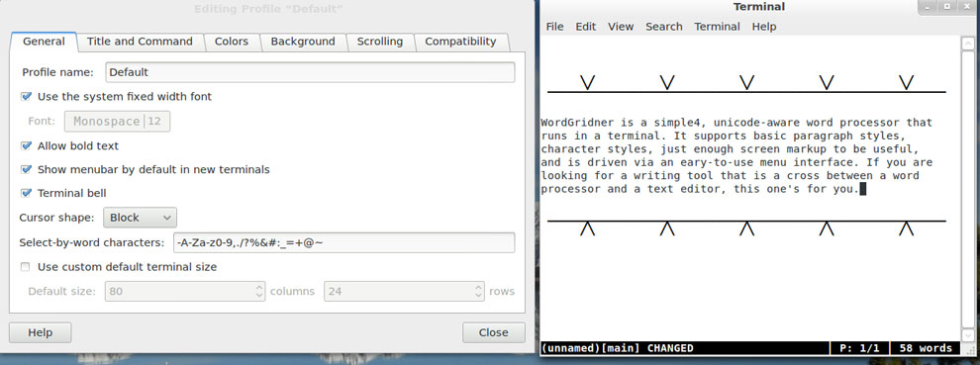Image resolution: width=980 pixels, height=365 pixels.
Task: Open the Terminal window Search menu
Action: pyautogui.click(x=664, y=27)
